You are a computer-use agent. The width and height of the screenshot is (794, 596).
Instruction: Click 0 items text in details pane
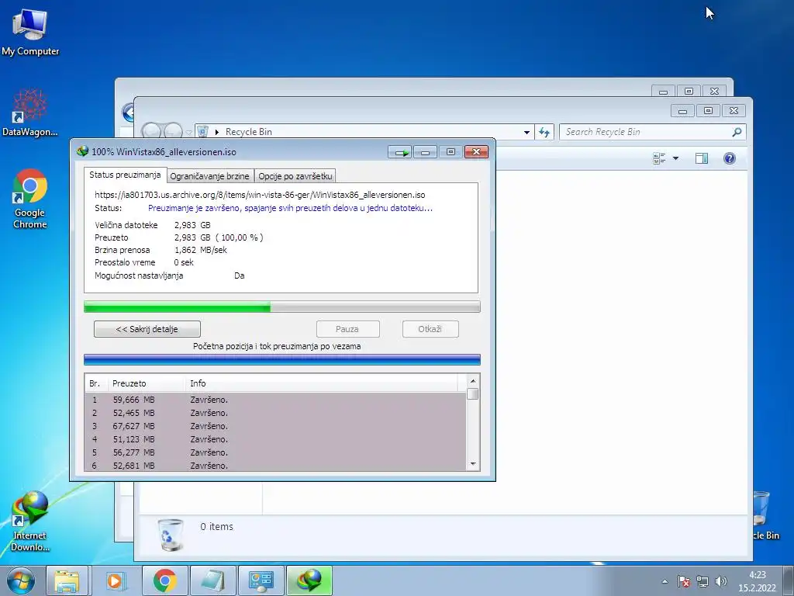(217, 527)
